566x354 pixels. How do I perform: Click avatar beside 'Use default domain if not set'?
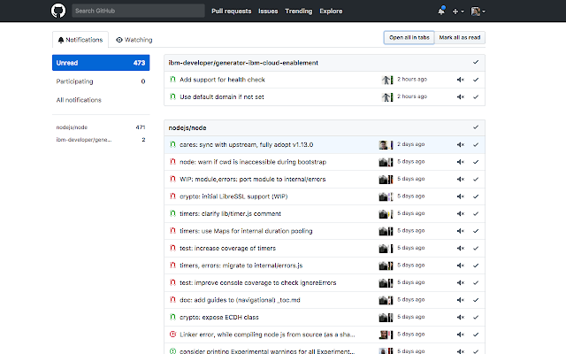(387, 97)
